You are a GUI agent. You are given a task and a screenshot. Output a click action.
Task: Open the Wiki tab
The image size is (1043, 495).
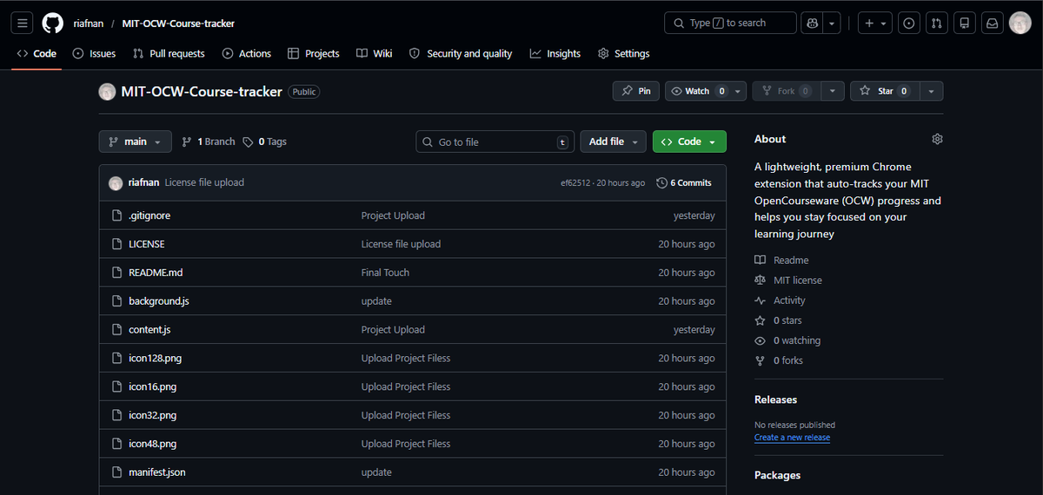375,54
